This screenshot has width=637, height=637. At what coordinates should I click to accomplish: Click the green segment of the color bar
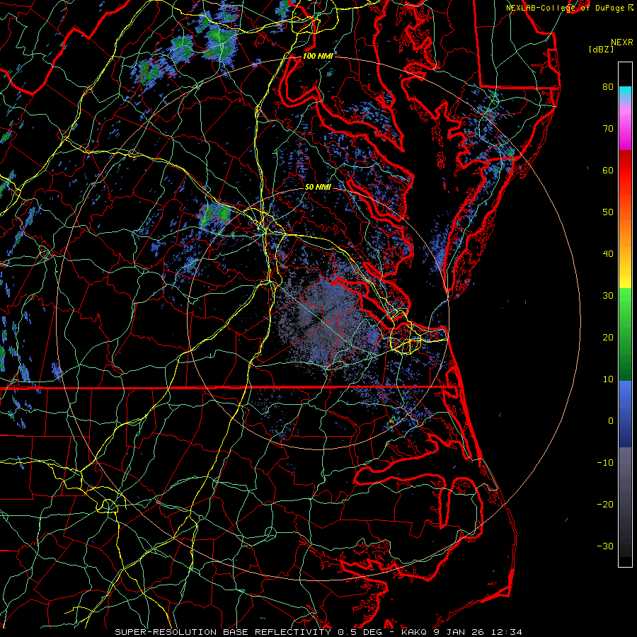point(625,334)
